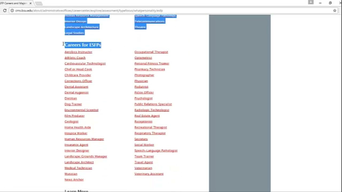Open the Environmental Scientist link
This screenshot has width=342, height=192.
click(x=81, y=110)
